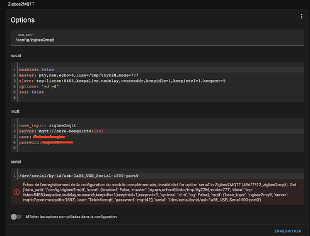Click the configuration error message text
The width and height of the screenshot is (310, 236).
click(x=159, y=192)
